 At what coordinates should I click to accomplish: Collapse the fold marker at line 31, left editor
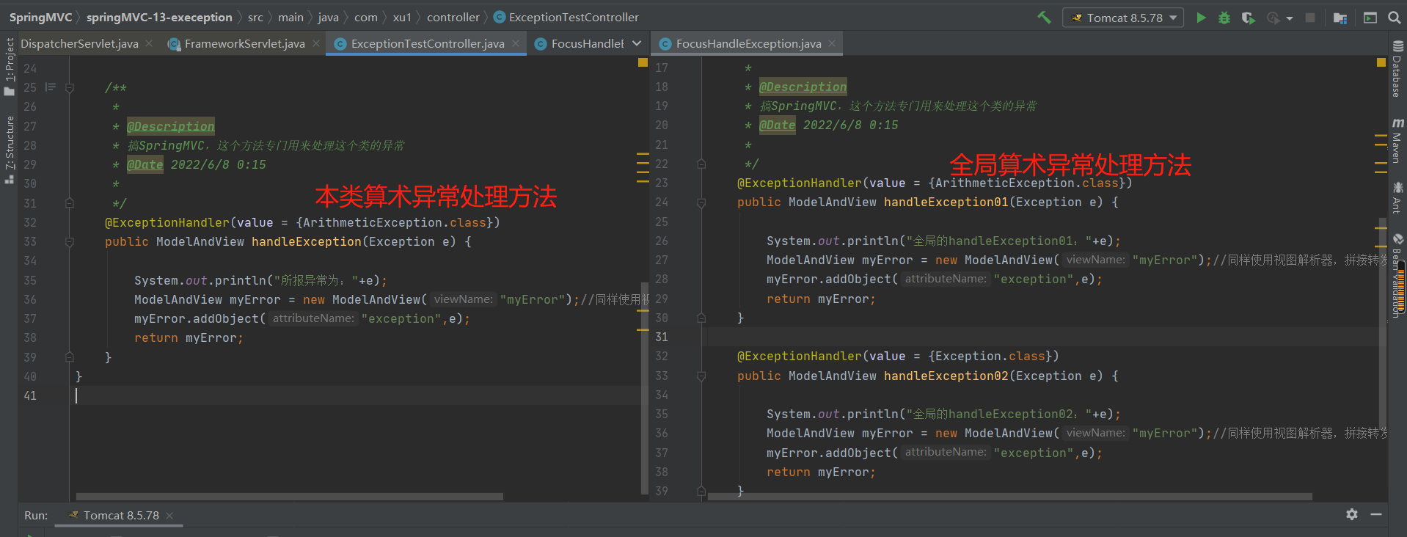70,203
